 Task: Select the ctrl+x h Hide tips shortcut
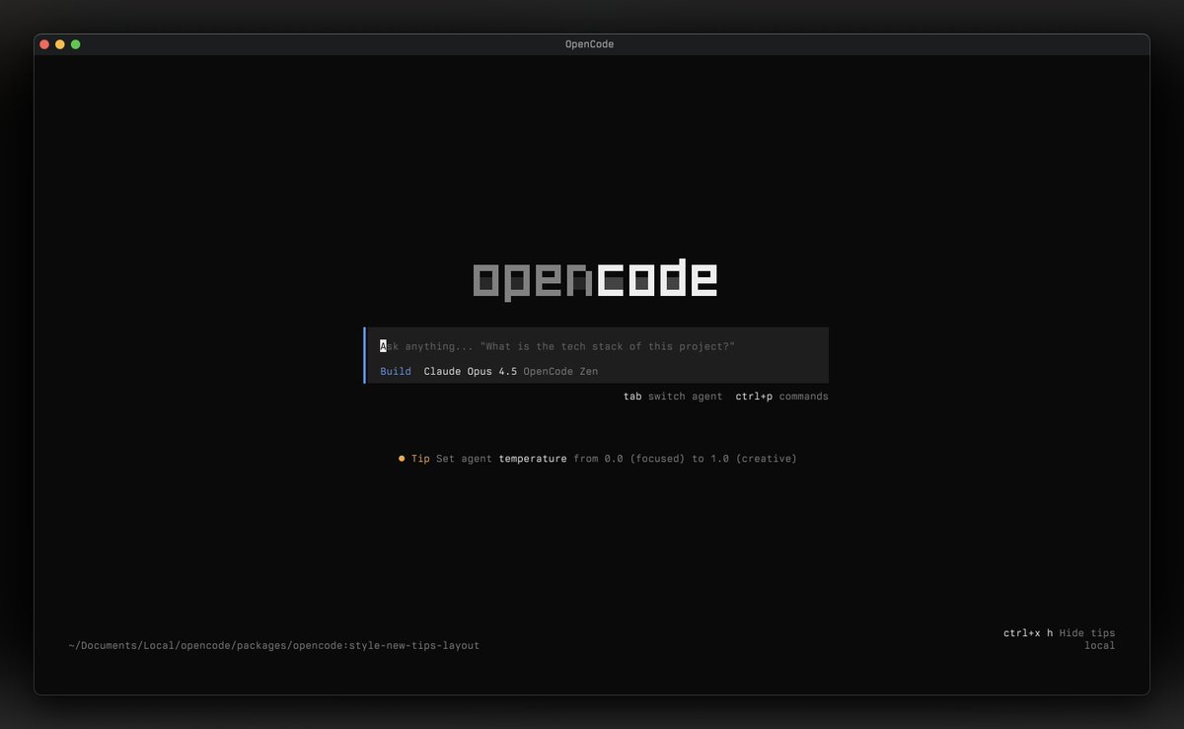[1060, 633]
